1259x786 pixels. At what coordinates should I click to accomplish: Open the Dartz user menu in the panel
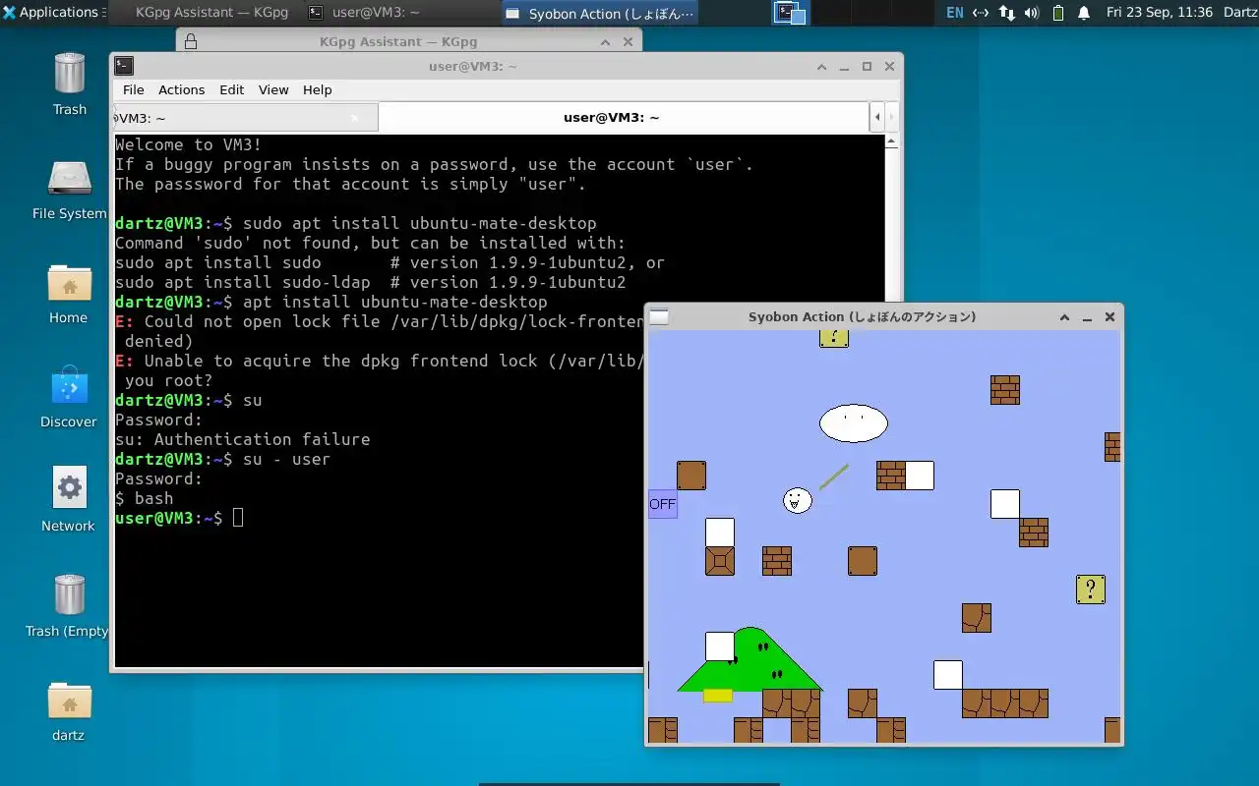pyautogui.click(x=1239, y=13)
